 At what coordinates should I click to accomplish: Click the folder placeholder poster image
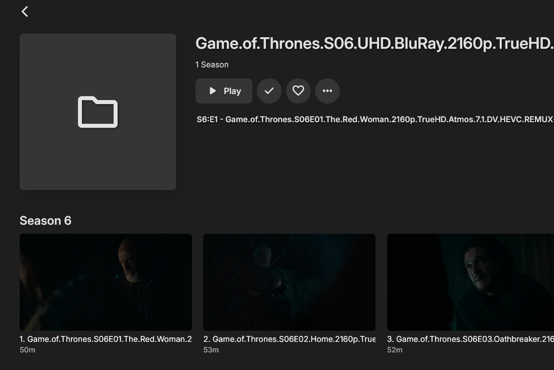click(98, 112)
